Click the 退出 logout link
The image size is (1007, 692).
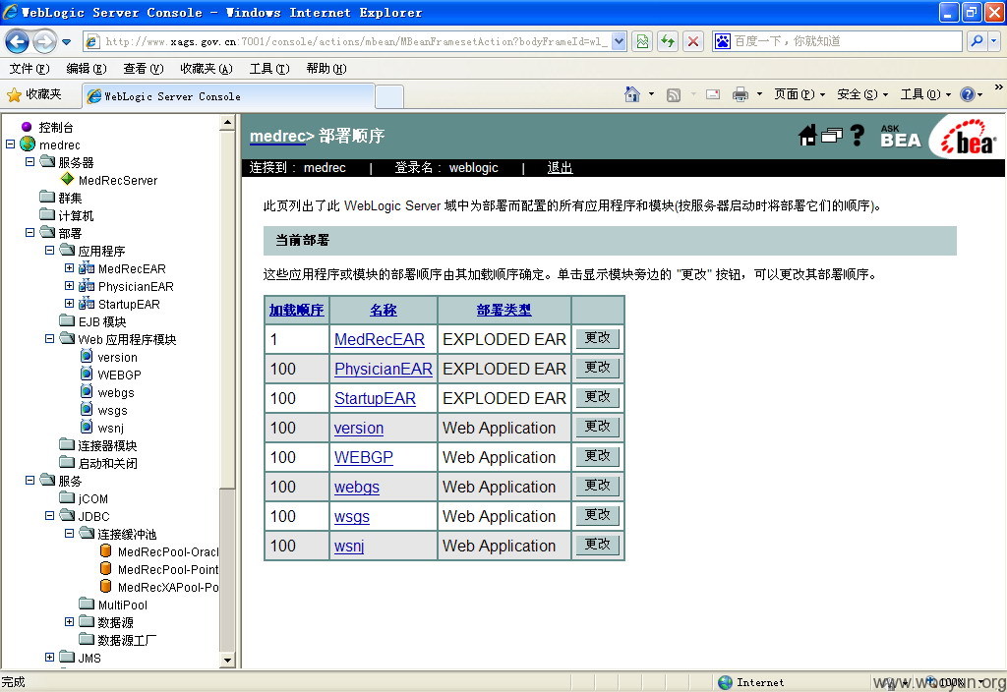click(x=560, y=167)
